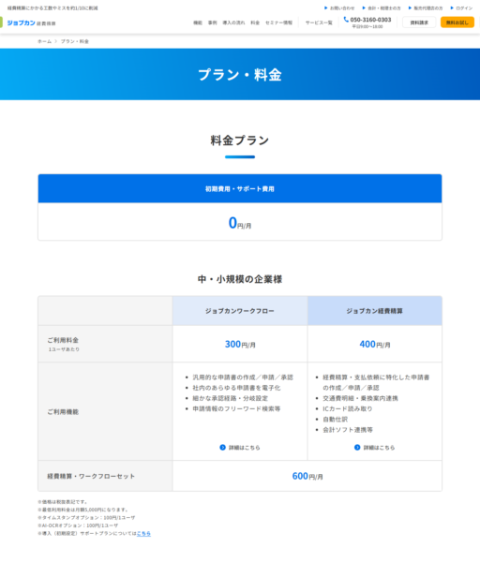
Task: Click the circle arrow icon under ジョブカンワークフロー features
Action: click(x=222, y=448)
